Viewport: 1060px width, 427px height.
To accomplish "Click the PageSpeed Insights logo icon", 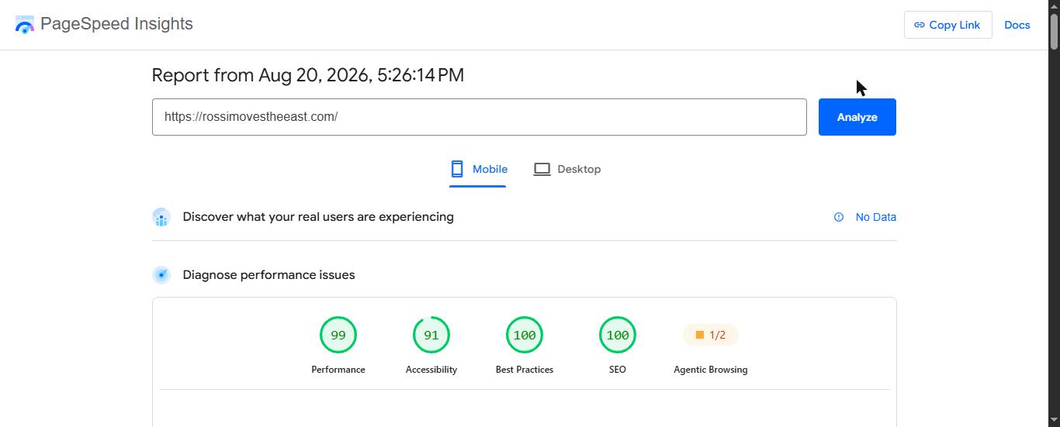I will [x=25, y=25].
